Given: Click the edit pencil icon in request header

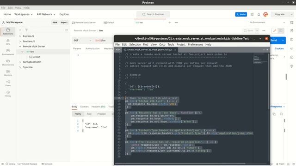Looking at the screenshot, I should point(275,31).
